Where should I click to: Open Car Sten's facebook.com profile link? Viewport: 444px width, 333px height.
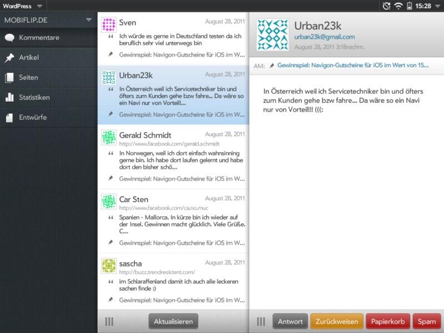pyautogui.click(x=164, y=208)
